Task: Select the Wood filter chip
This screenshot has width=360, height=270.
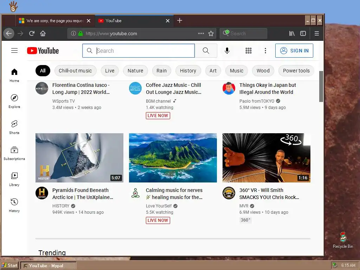Action: (263, 71)
